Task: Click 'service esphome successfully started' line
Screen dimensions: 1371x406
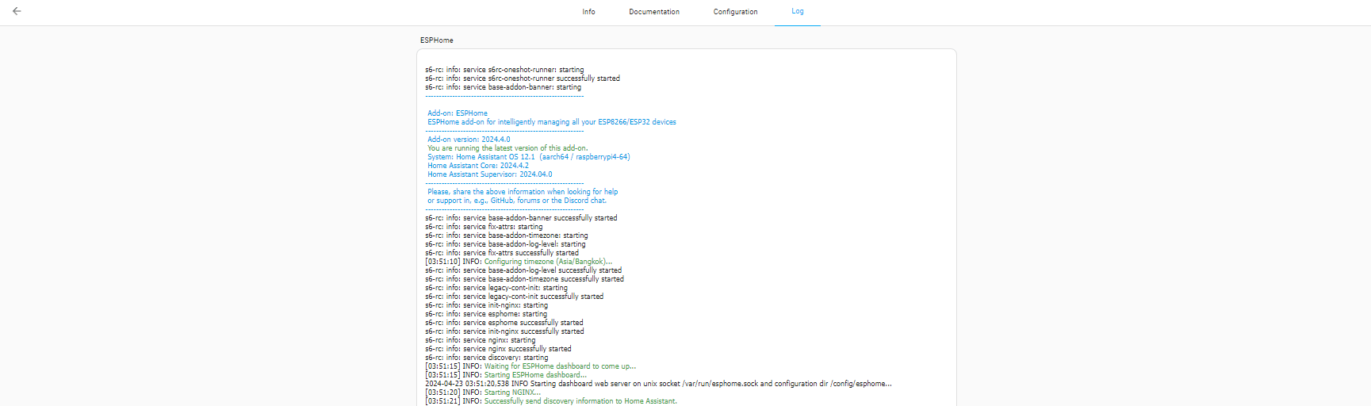Action: pos(504,323)
